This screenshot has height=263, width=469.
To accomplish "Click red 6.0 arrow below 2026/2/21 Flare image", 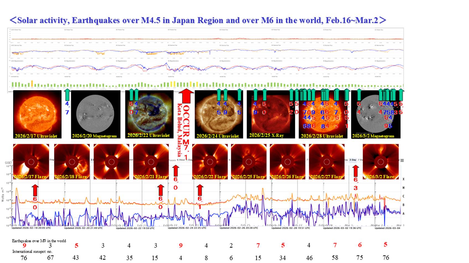I will coord(161,190).
